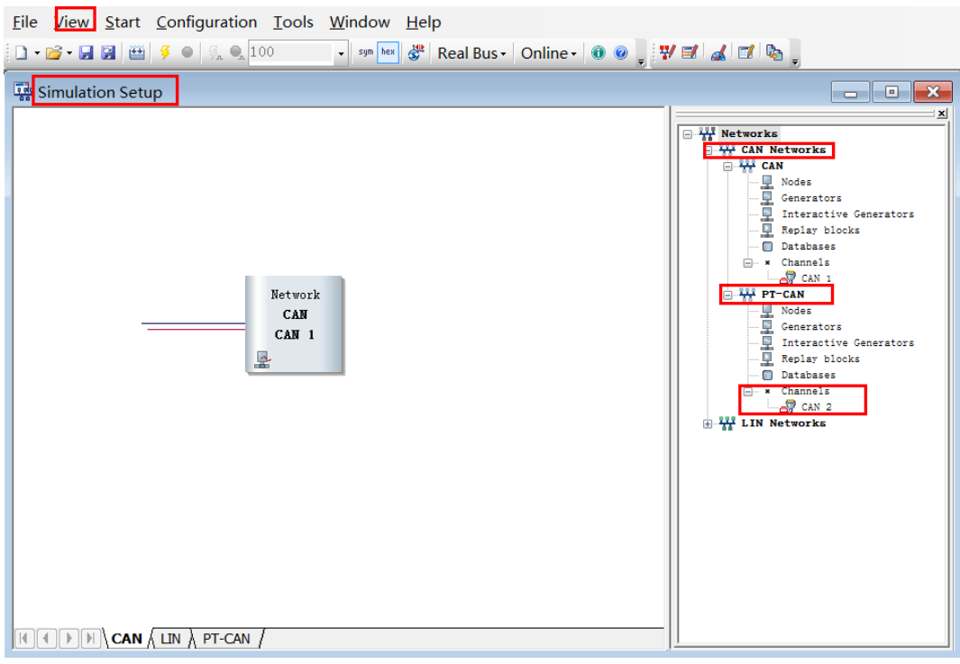
Task: Open the Online mode dropdown
Action: [549, 53]
